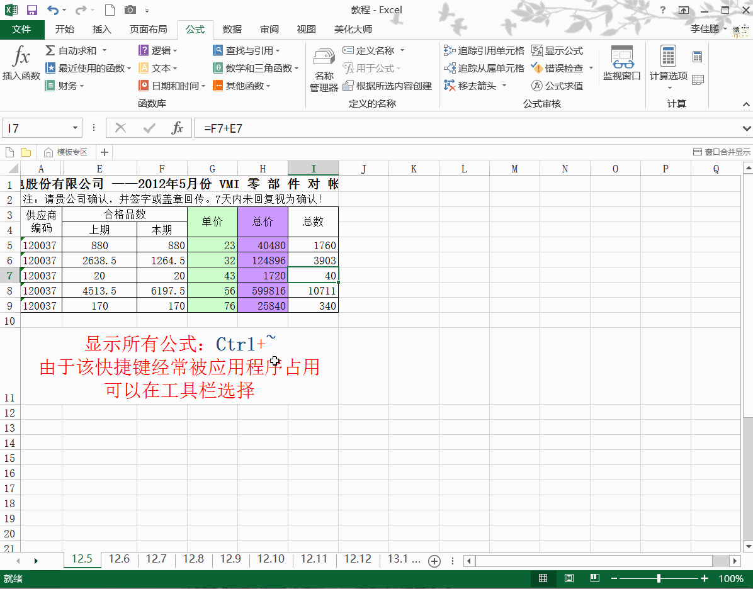The height and width of the screenshot is (589, 753).
Task: Click the Save icon in quick access toolbar
Action: 31,10
